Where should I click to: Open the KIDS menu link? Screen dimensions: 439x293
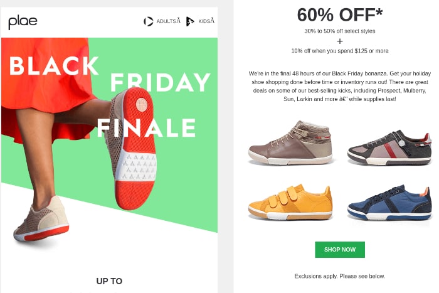click(206, 21)
